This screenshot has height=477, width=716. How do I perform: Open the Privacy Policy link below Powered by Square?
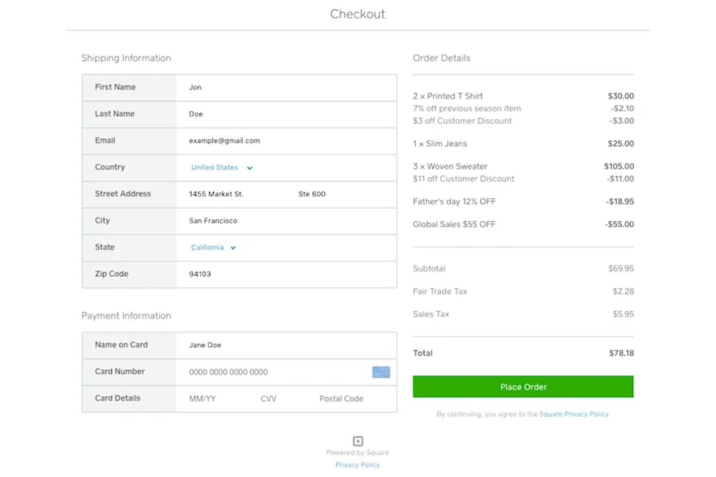[358, 464]
